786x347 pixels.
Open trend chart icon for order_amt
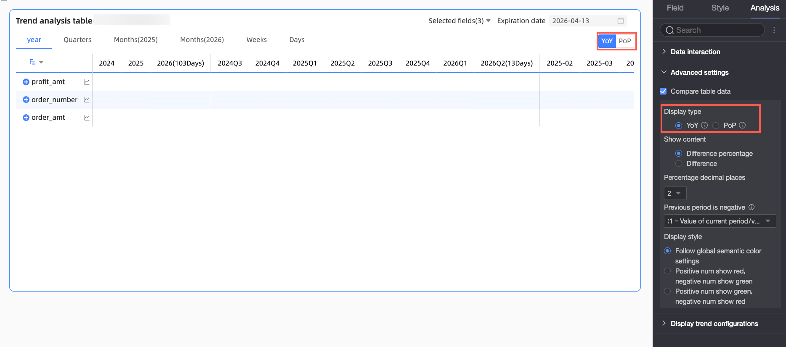87,118
